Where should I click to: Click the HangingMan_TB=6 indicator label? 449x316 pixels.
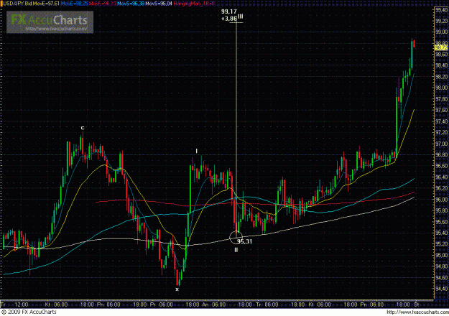194,4
